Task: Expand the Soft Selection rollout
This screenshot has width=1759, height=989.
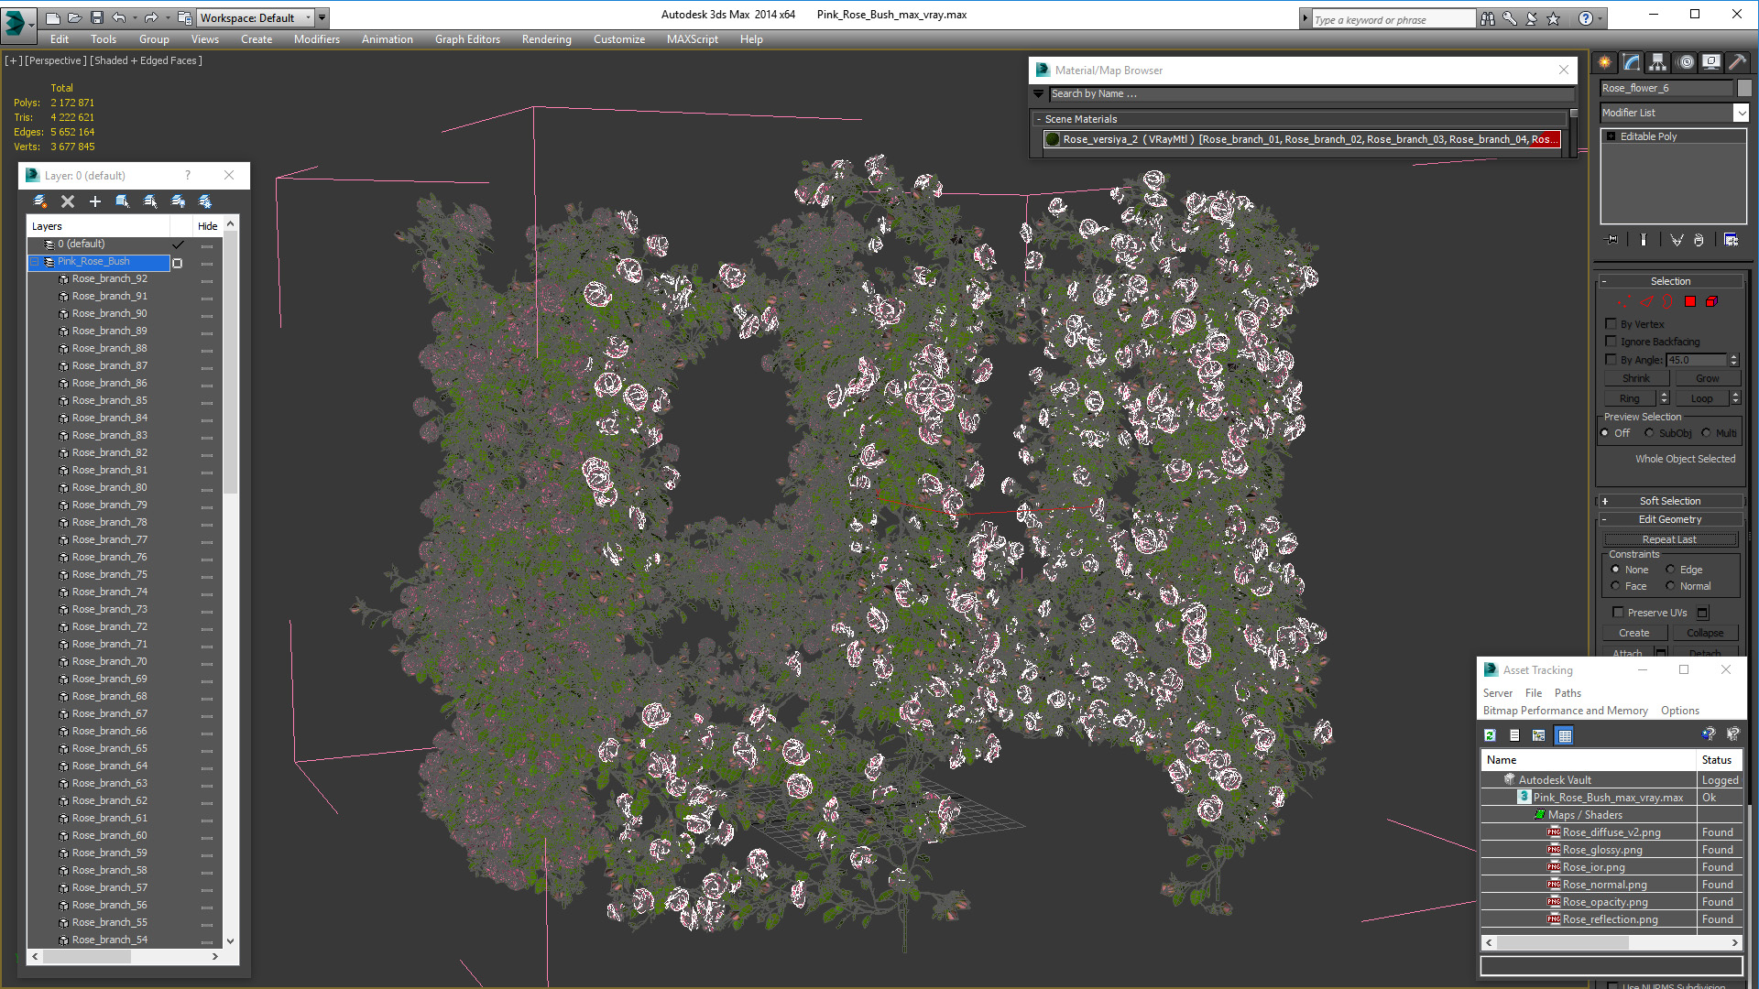Action: point(1671,501)
